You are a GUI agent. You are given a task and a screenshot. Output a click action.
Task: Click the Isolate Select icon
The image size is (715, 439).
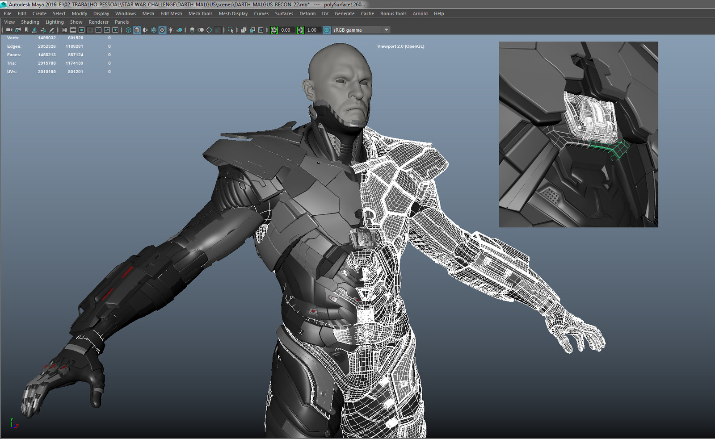231,30
